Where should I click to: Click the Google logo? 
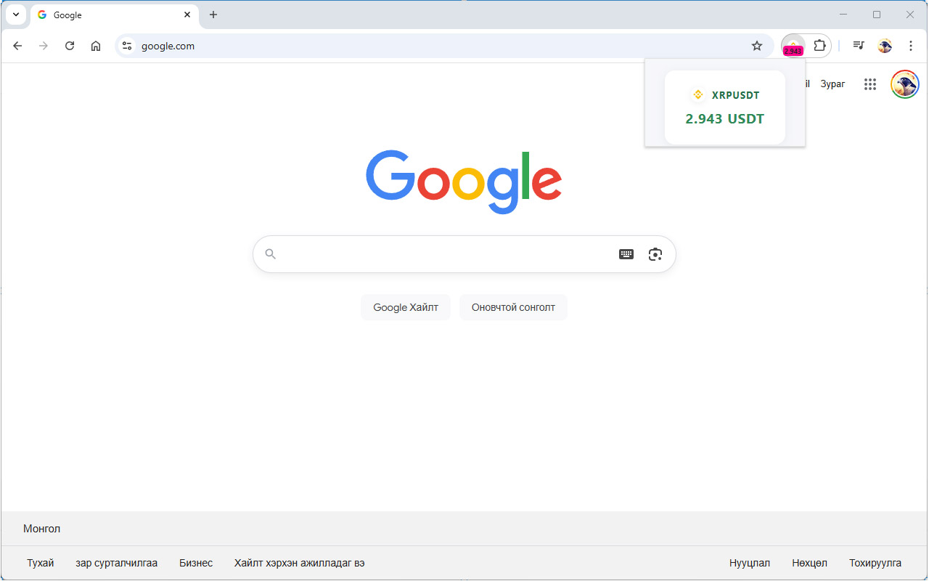[x=464, y=182]
